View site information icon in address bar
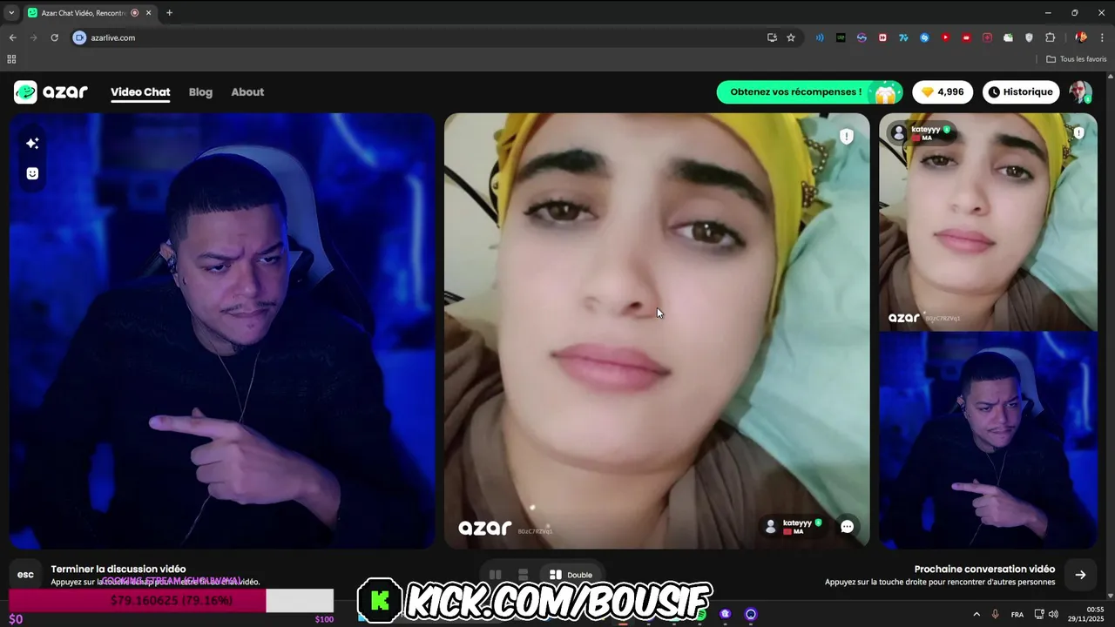The image size is (1115, 627). click(x=79, y=37)
